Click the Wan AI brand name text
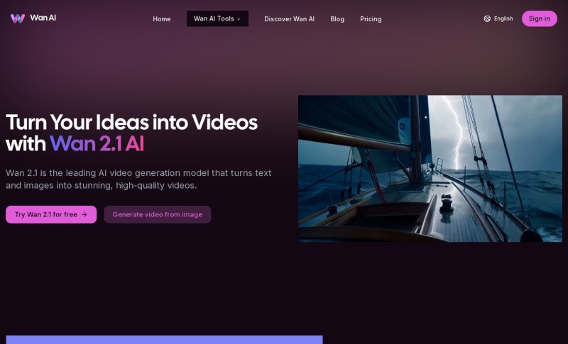The height and width of the screenshot is (344, 568). tap(43, 18)
